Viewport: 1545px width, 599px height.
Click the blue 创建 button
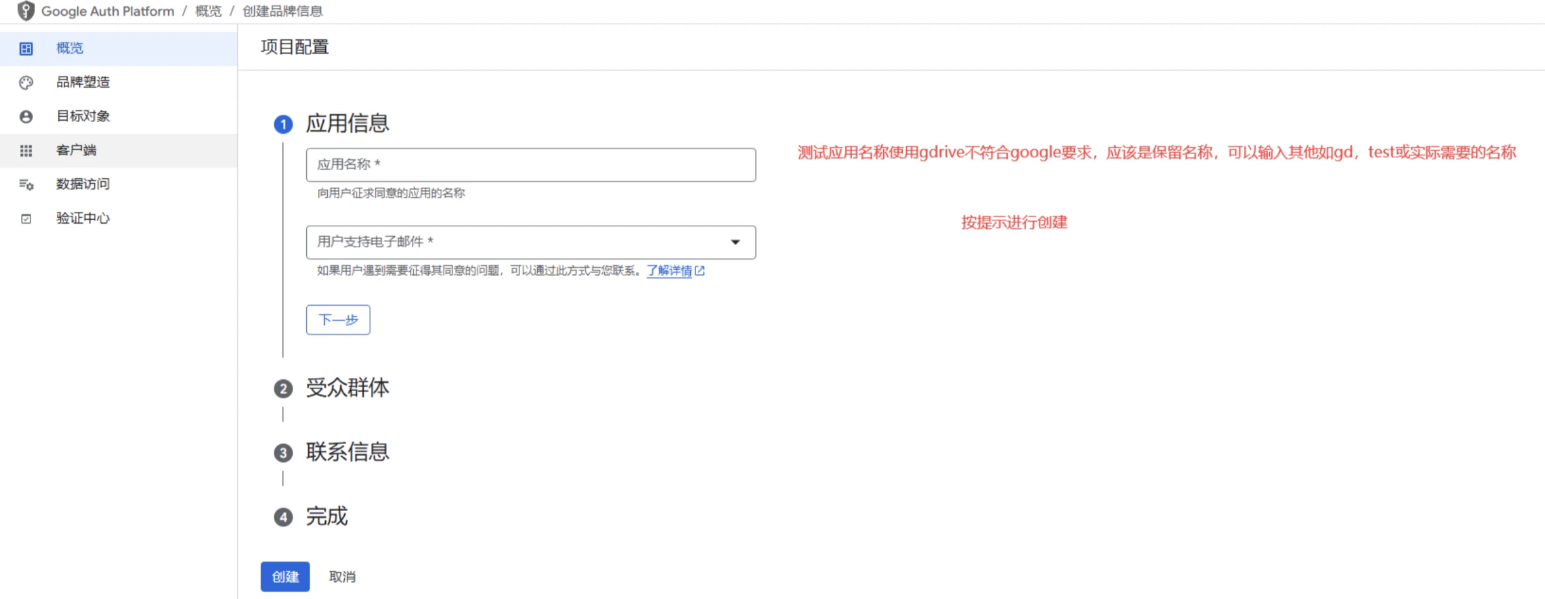click(x=285, y=577)
